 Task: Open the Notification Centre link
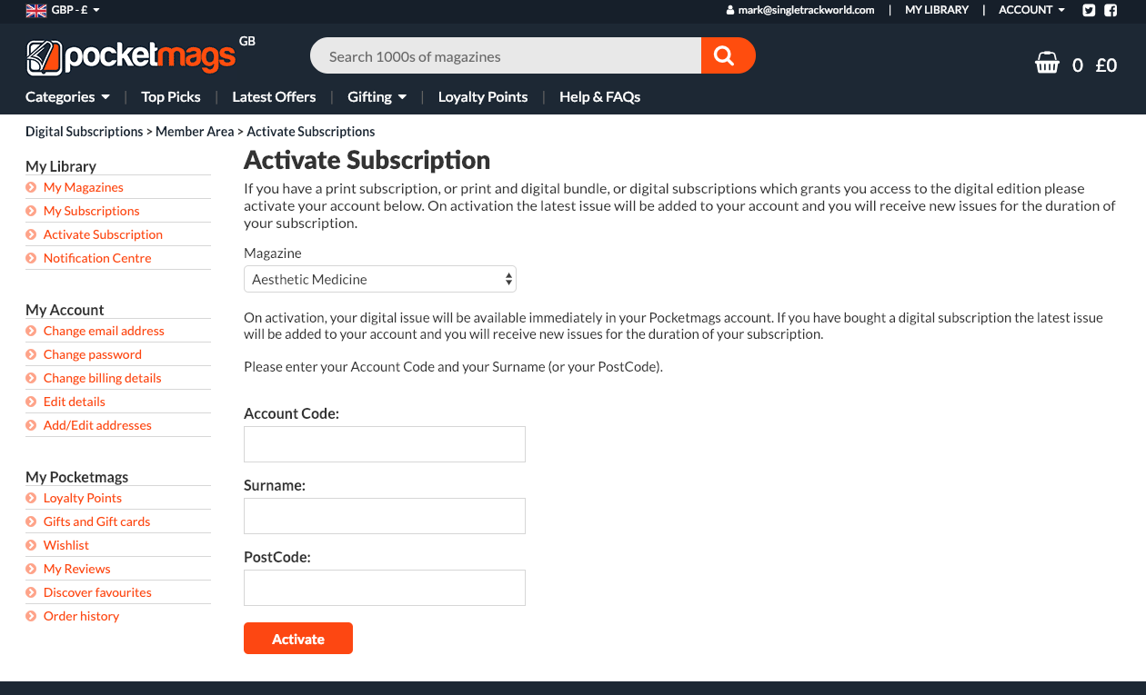click(97, 258)
